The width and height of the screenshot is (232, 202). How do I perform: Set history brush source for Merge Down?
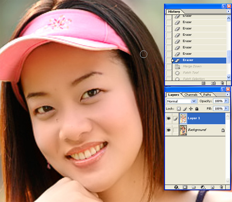point(169,67)
